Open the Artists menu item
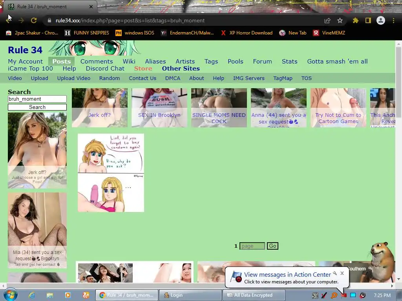Screen dimensions: 402x301 coord(185,62)
